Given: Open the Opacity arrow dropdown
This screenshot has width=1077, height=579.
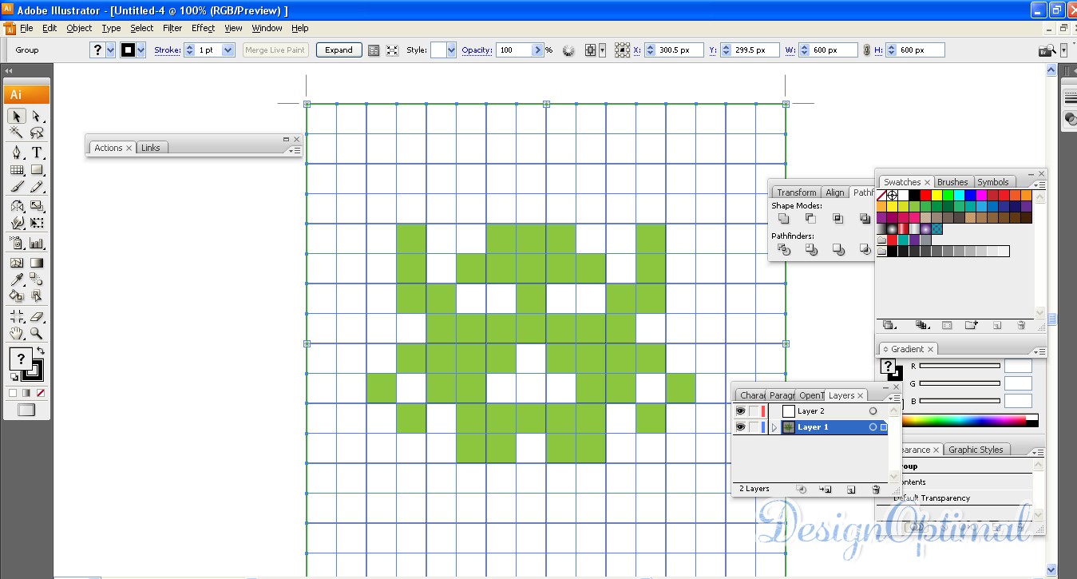Looking at the screenshot, I should pyautogui.click(x=538, y=50).
